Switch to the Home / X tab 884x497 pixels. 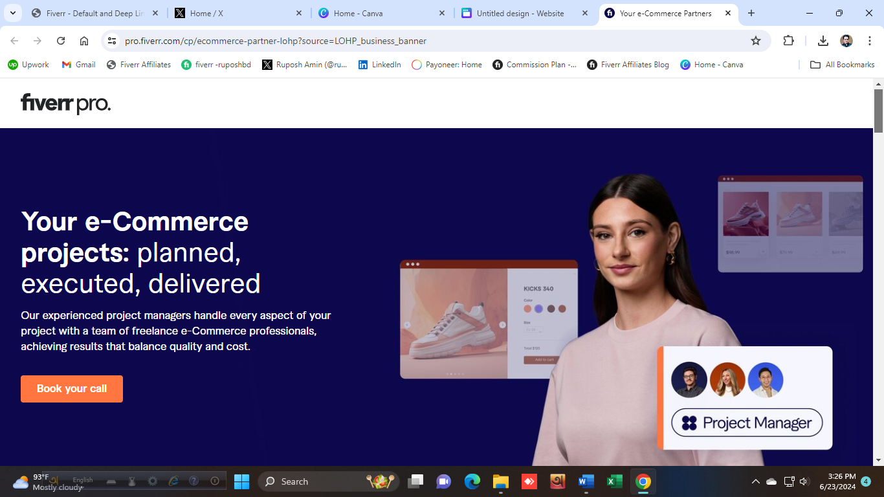click(206, 13)
